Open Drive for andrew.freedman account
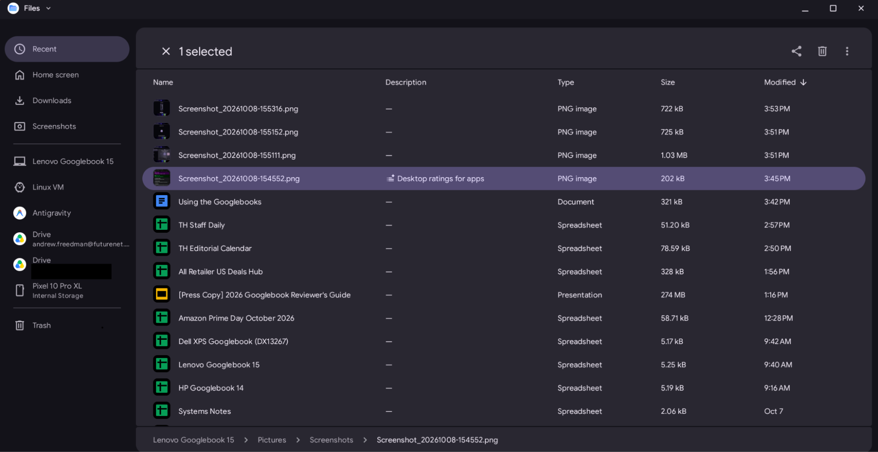This screenshot has height=452, width=878. (67, 239)
